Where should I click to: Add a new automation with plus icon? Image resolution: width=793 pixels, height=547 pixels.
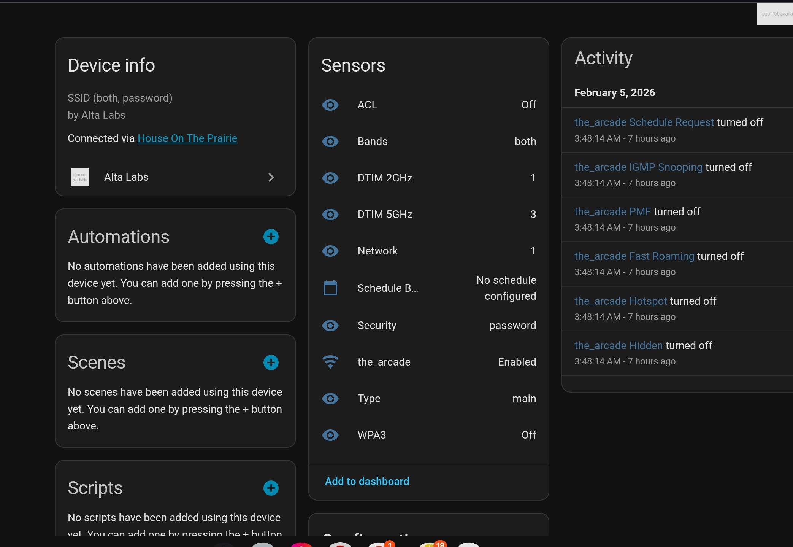[x=271, y=237]
